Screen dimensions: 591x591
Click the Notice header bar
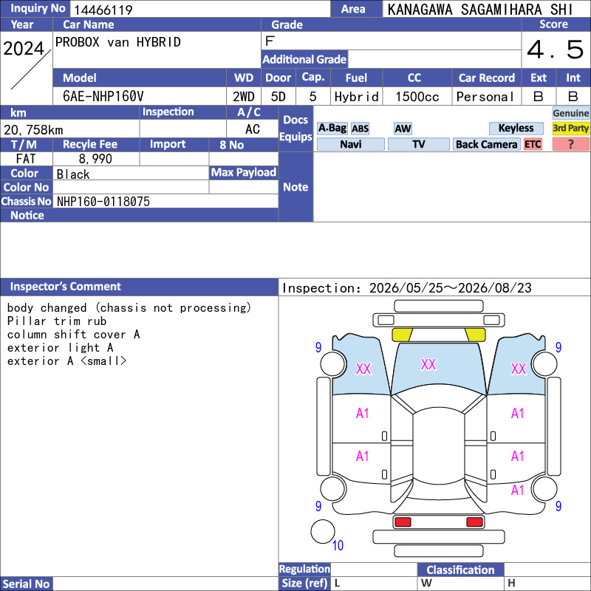(139, 215)
